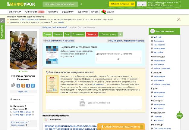Click Информация under Олимпиады
This screenshot has width=189, height=130.
click(159, 60)
